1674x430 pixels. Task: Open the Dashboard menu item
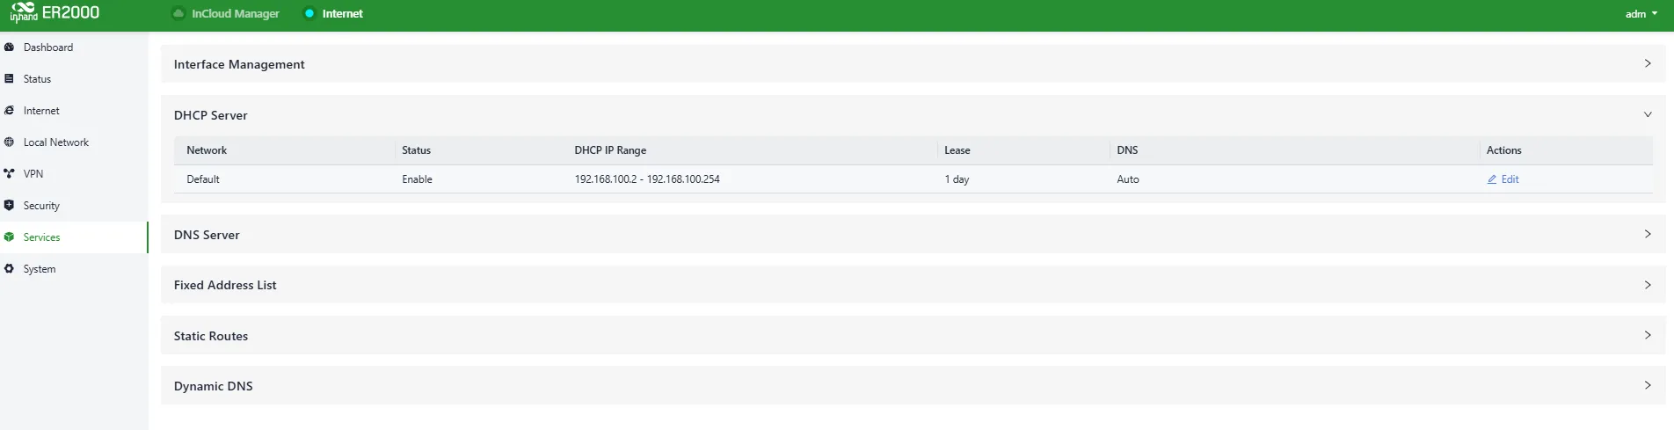coord(74,47)
